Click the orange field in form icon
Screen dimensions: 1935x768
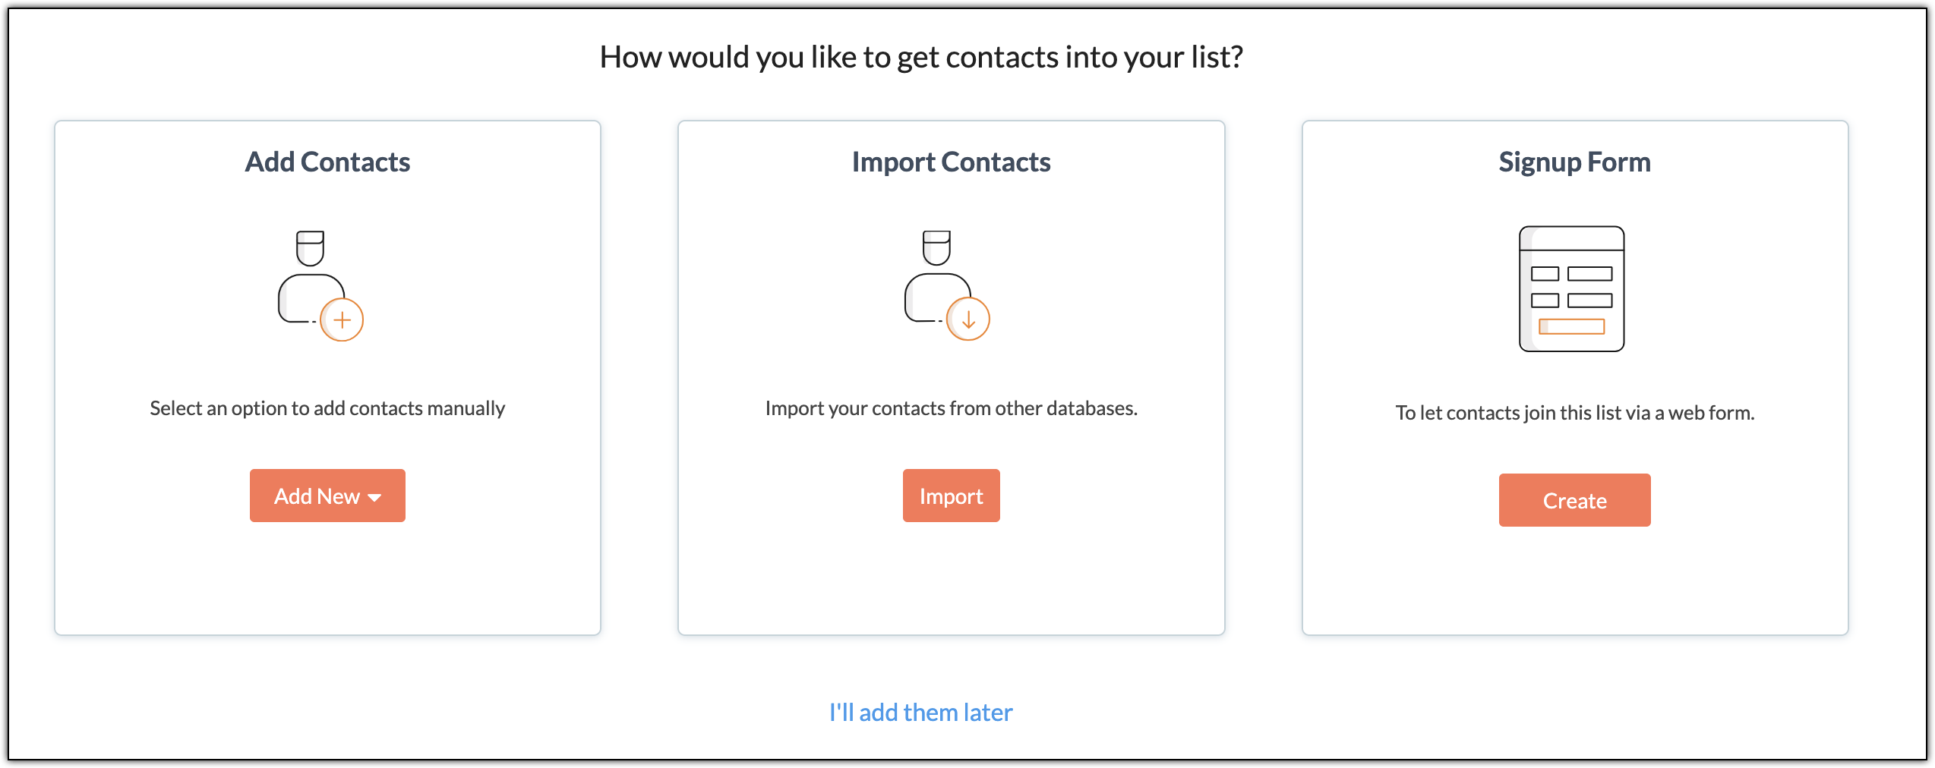point(1571,327)
